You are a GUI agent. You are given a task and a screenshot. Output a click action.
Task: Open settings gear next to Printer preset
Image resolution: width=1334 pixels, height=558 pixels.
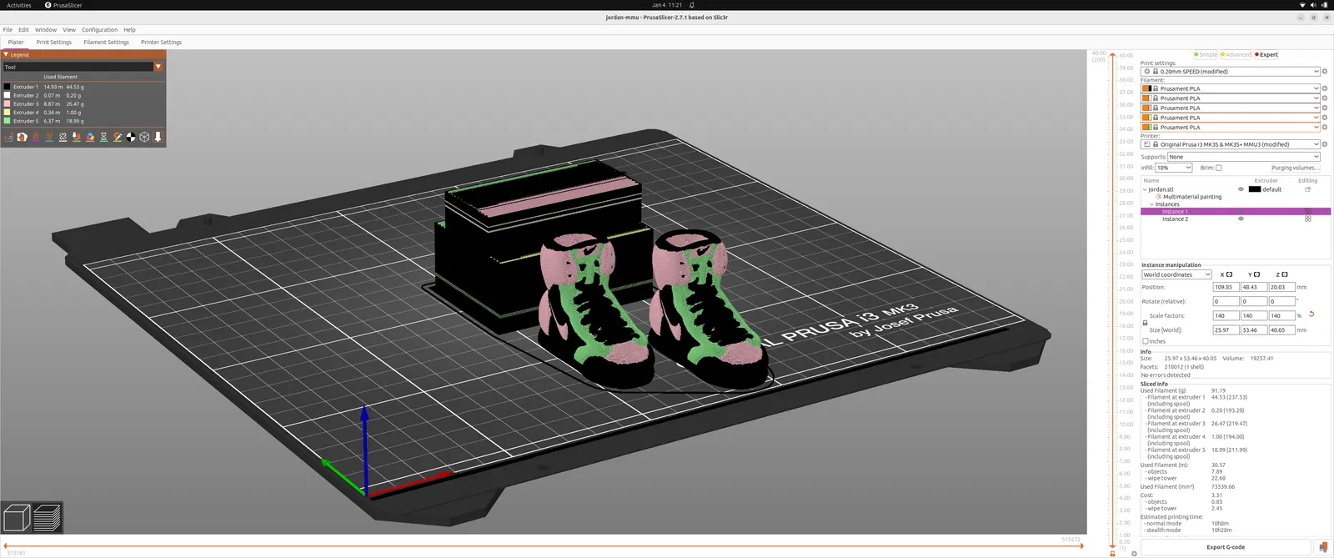tap(1325, 144)
